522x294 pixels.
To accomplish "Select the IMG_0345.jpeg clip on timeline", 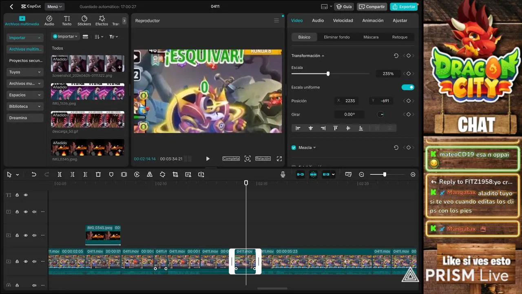I will coord(103,235).
